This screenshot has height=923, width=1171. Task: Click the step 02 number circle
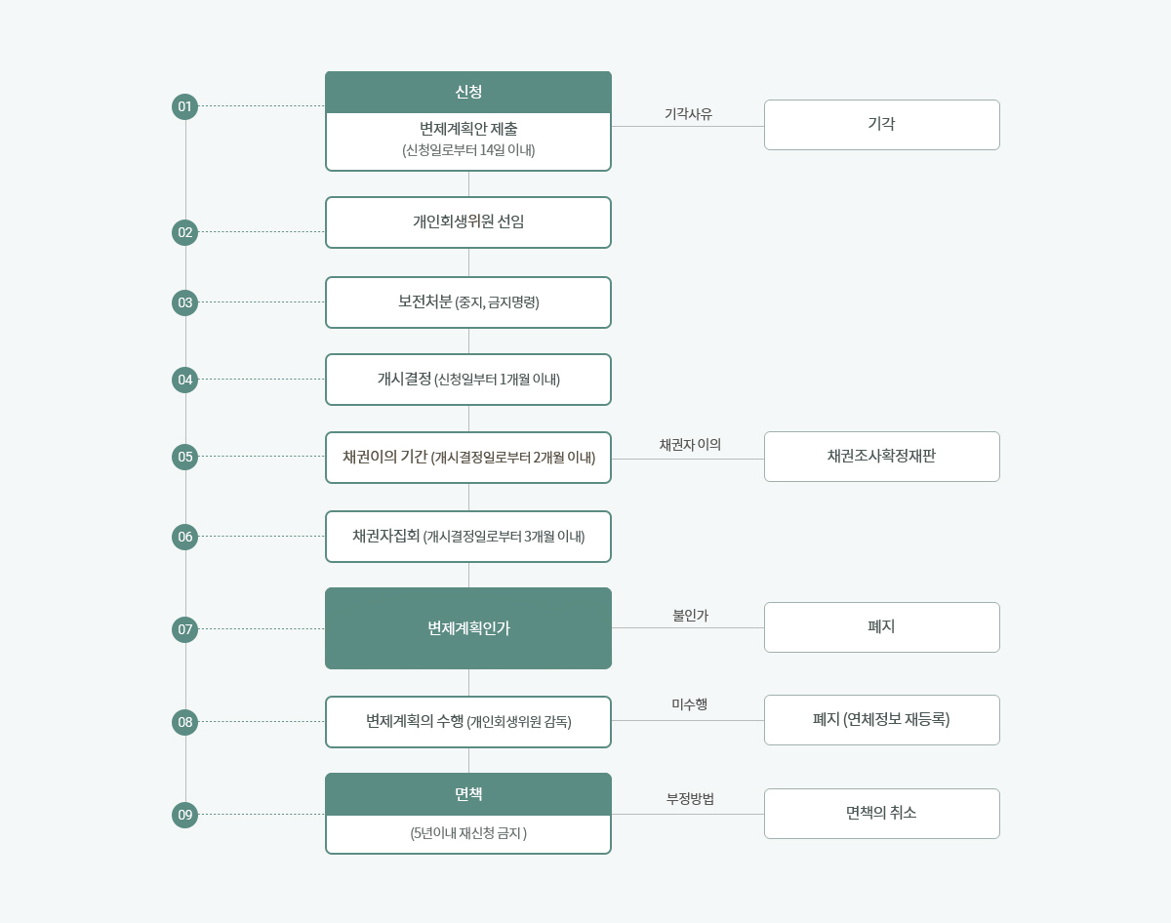point(184,232)
